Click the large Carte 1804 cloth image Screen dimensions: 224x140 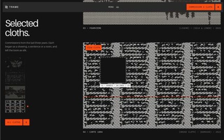coord(152,85)
